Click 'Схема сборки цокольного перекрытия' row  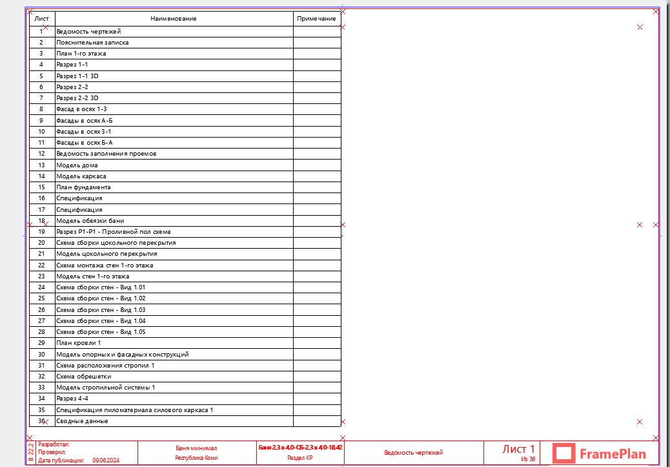[116, 243]
